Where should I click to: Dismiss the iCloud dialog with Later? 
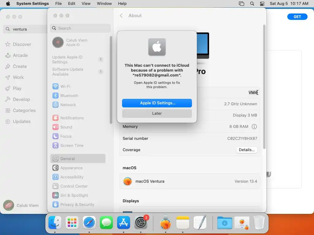[157, 113]
